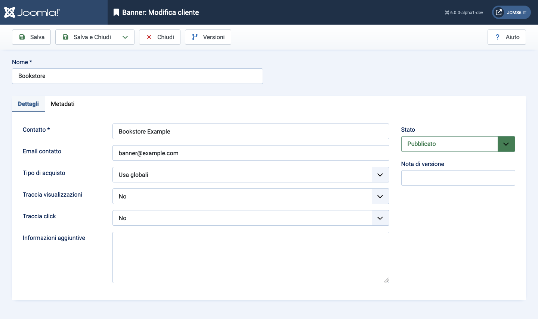
Task: Open the Traccia click dropdown
Action: (x=251, y=218)
